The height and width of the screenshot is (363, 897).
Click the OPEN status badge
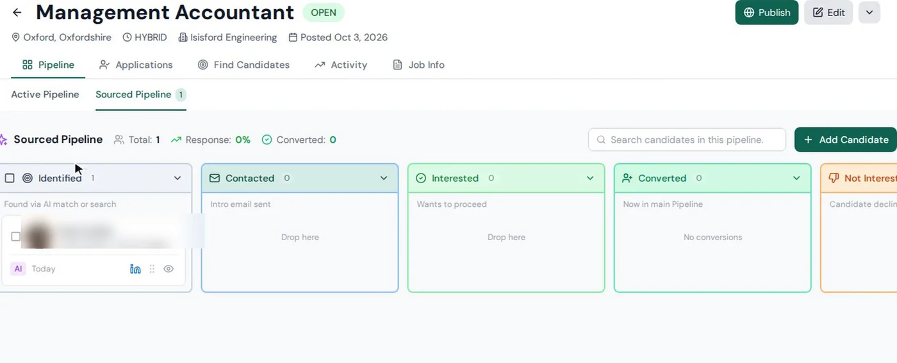(324, 12)
